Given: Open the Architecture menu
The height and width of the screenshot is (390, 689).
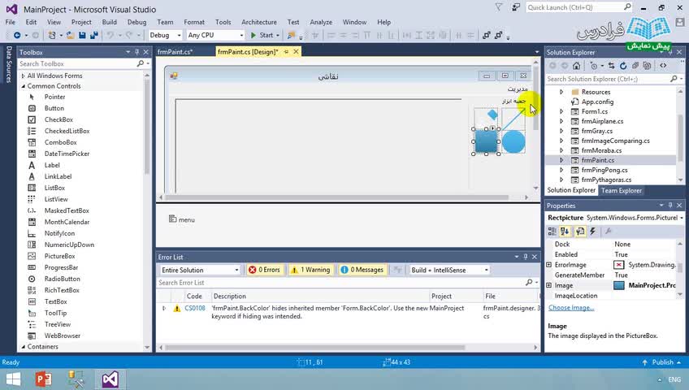Looking at the screenshot, I should pyautogui.click(x=259, y=22).
